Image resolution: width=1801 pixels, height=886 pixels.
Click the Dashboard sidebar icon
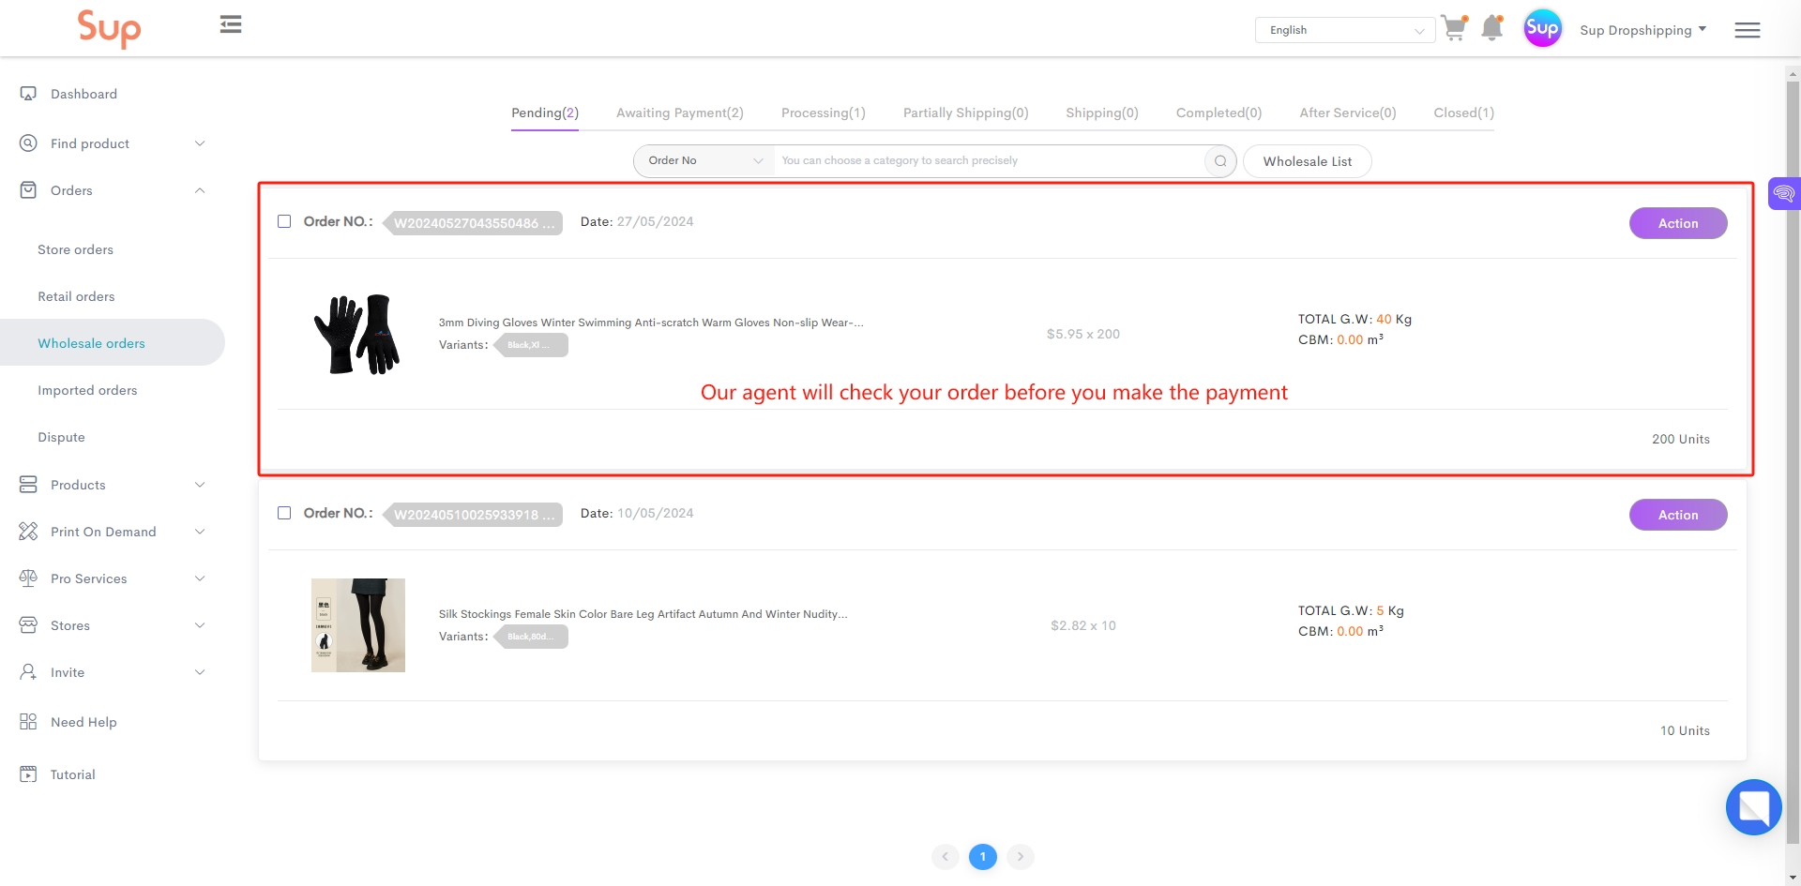coord(28,94)
